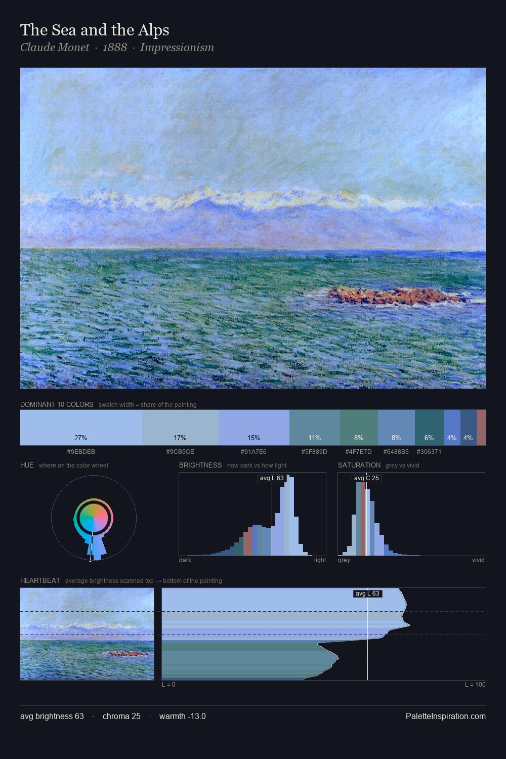This screenshot has height=759, width=506.
Task: Open the small painting thumbnail in Heartbeat
Action: click(87, 634)
